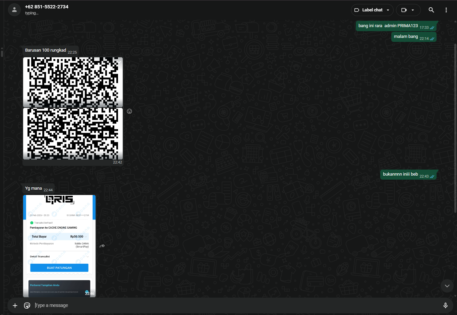Focus the Type a message field
457x315 pixels.
(x=236, y=305)
